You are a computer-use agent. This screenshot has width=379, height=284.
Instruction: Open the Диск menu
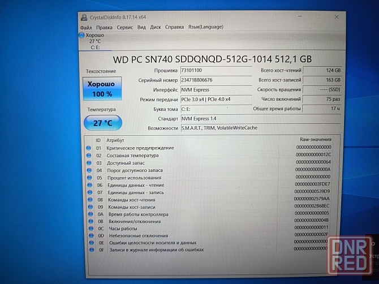tap(156, 27)
